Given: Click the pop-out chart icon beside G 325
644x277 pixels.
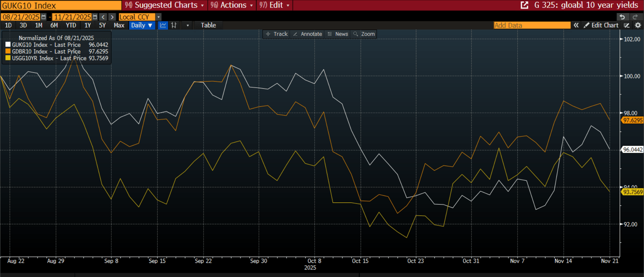Looking at the screenshot, I should (524, 5).
